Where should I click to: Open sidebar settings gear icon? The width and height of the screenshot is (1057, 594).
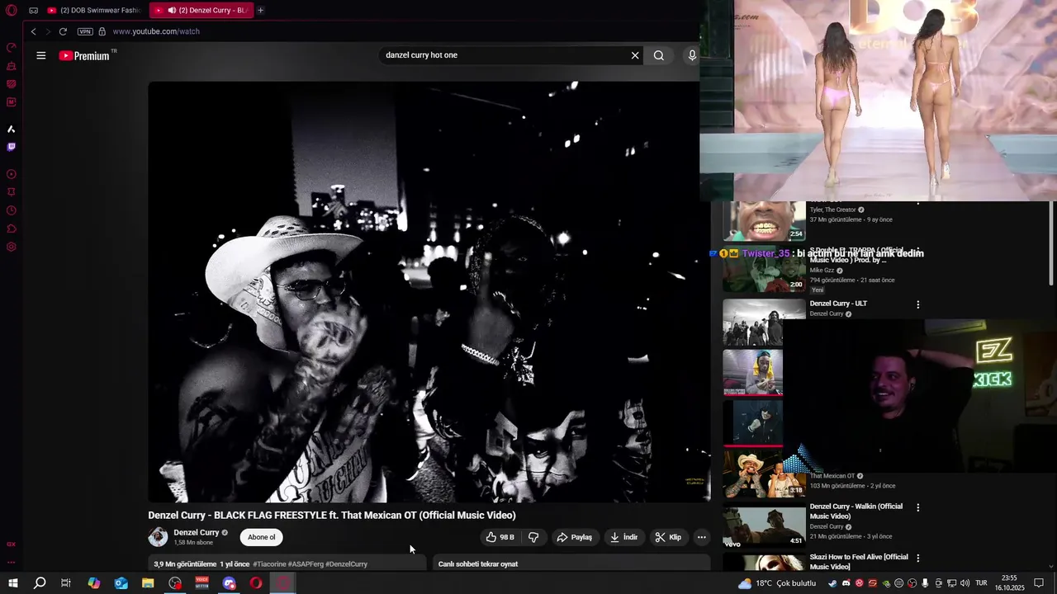click(x=12, y=247)
